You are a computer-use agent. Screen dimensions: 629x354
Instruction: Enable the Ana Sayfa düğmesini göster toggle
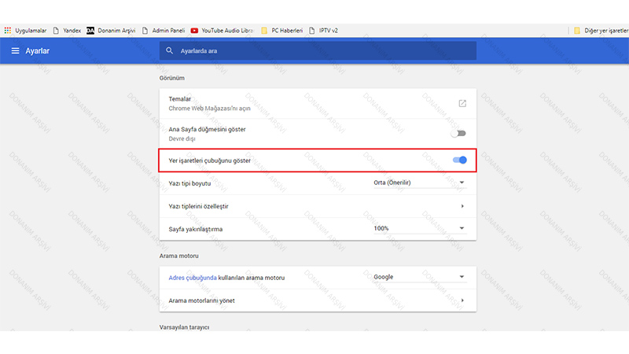coord(459,133)
